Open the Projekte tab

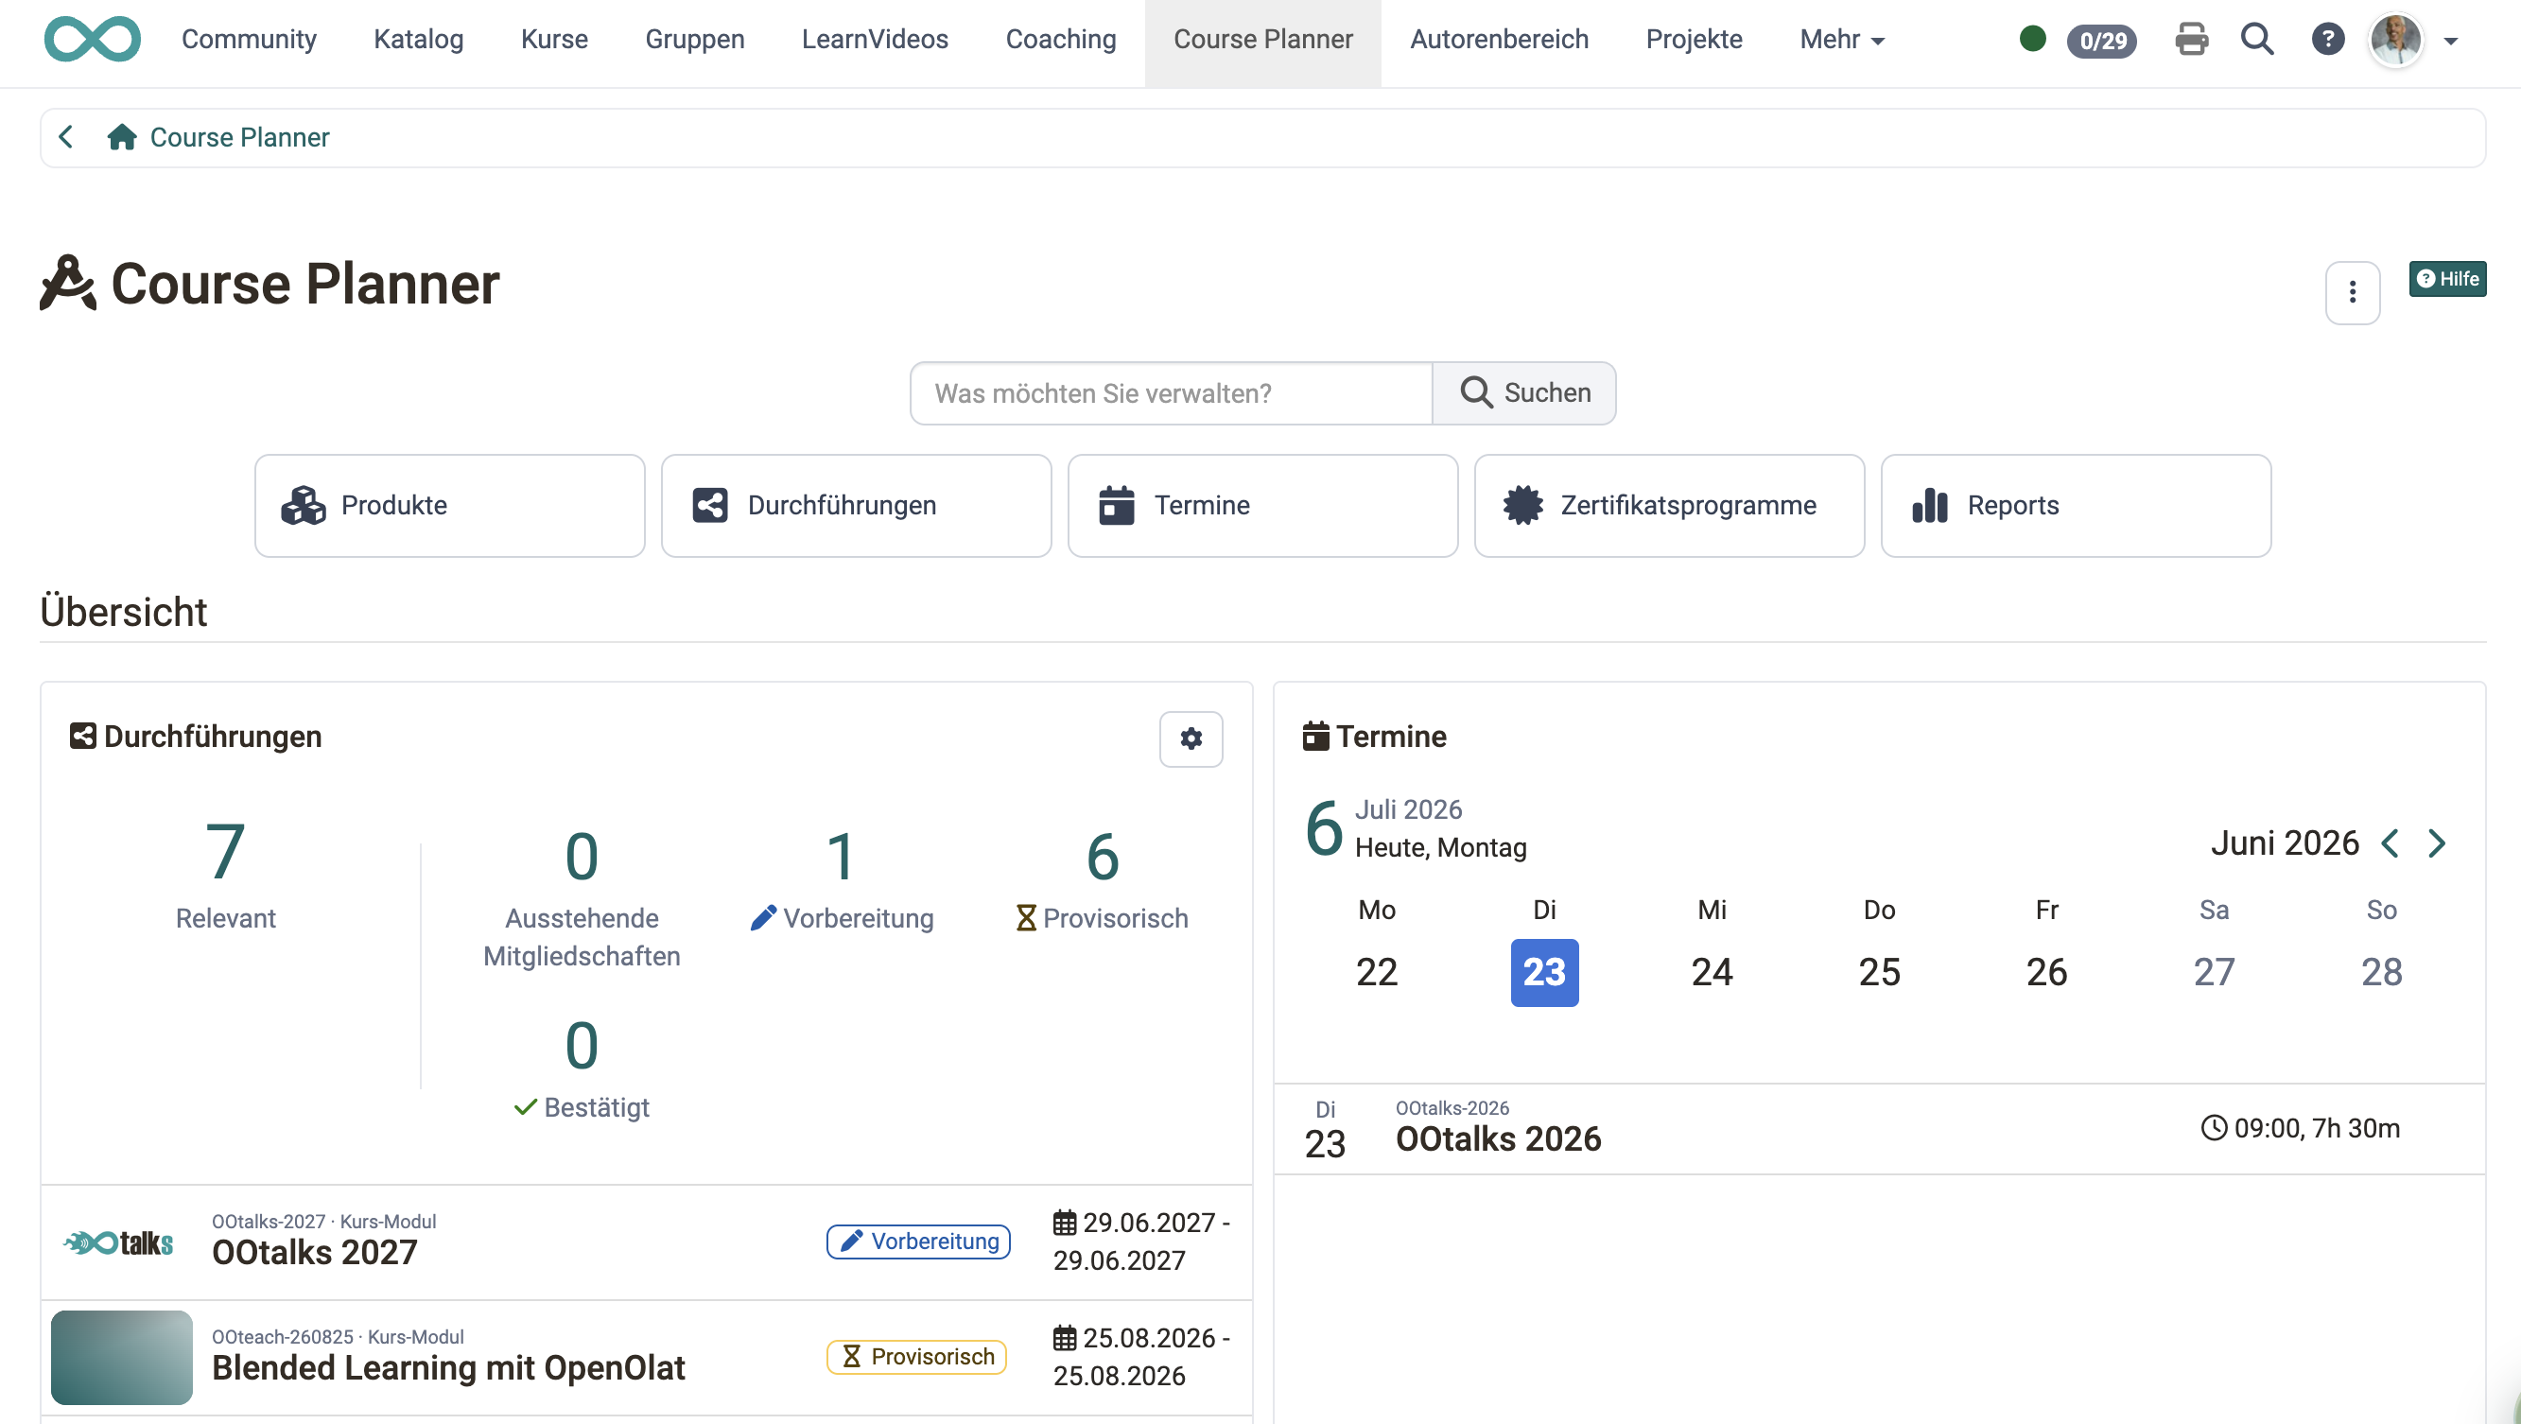(x=1693, y=39)
